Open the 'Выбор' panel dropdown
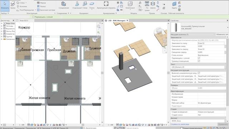The width and height of the screenshot is (229, 129). click(x=5, y=13)
